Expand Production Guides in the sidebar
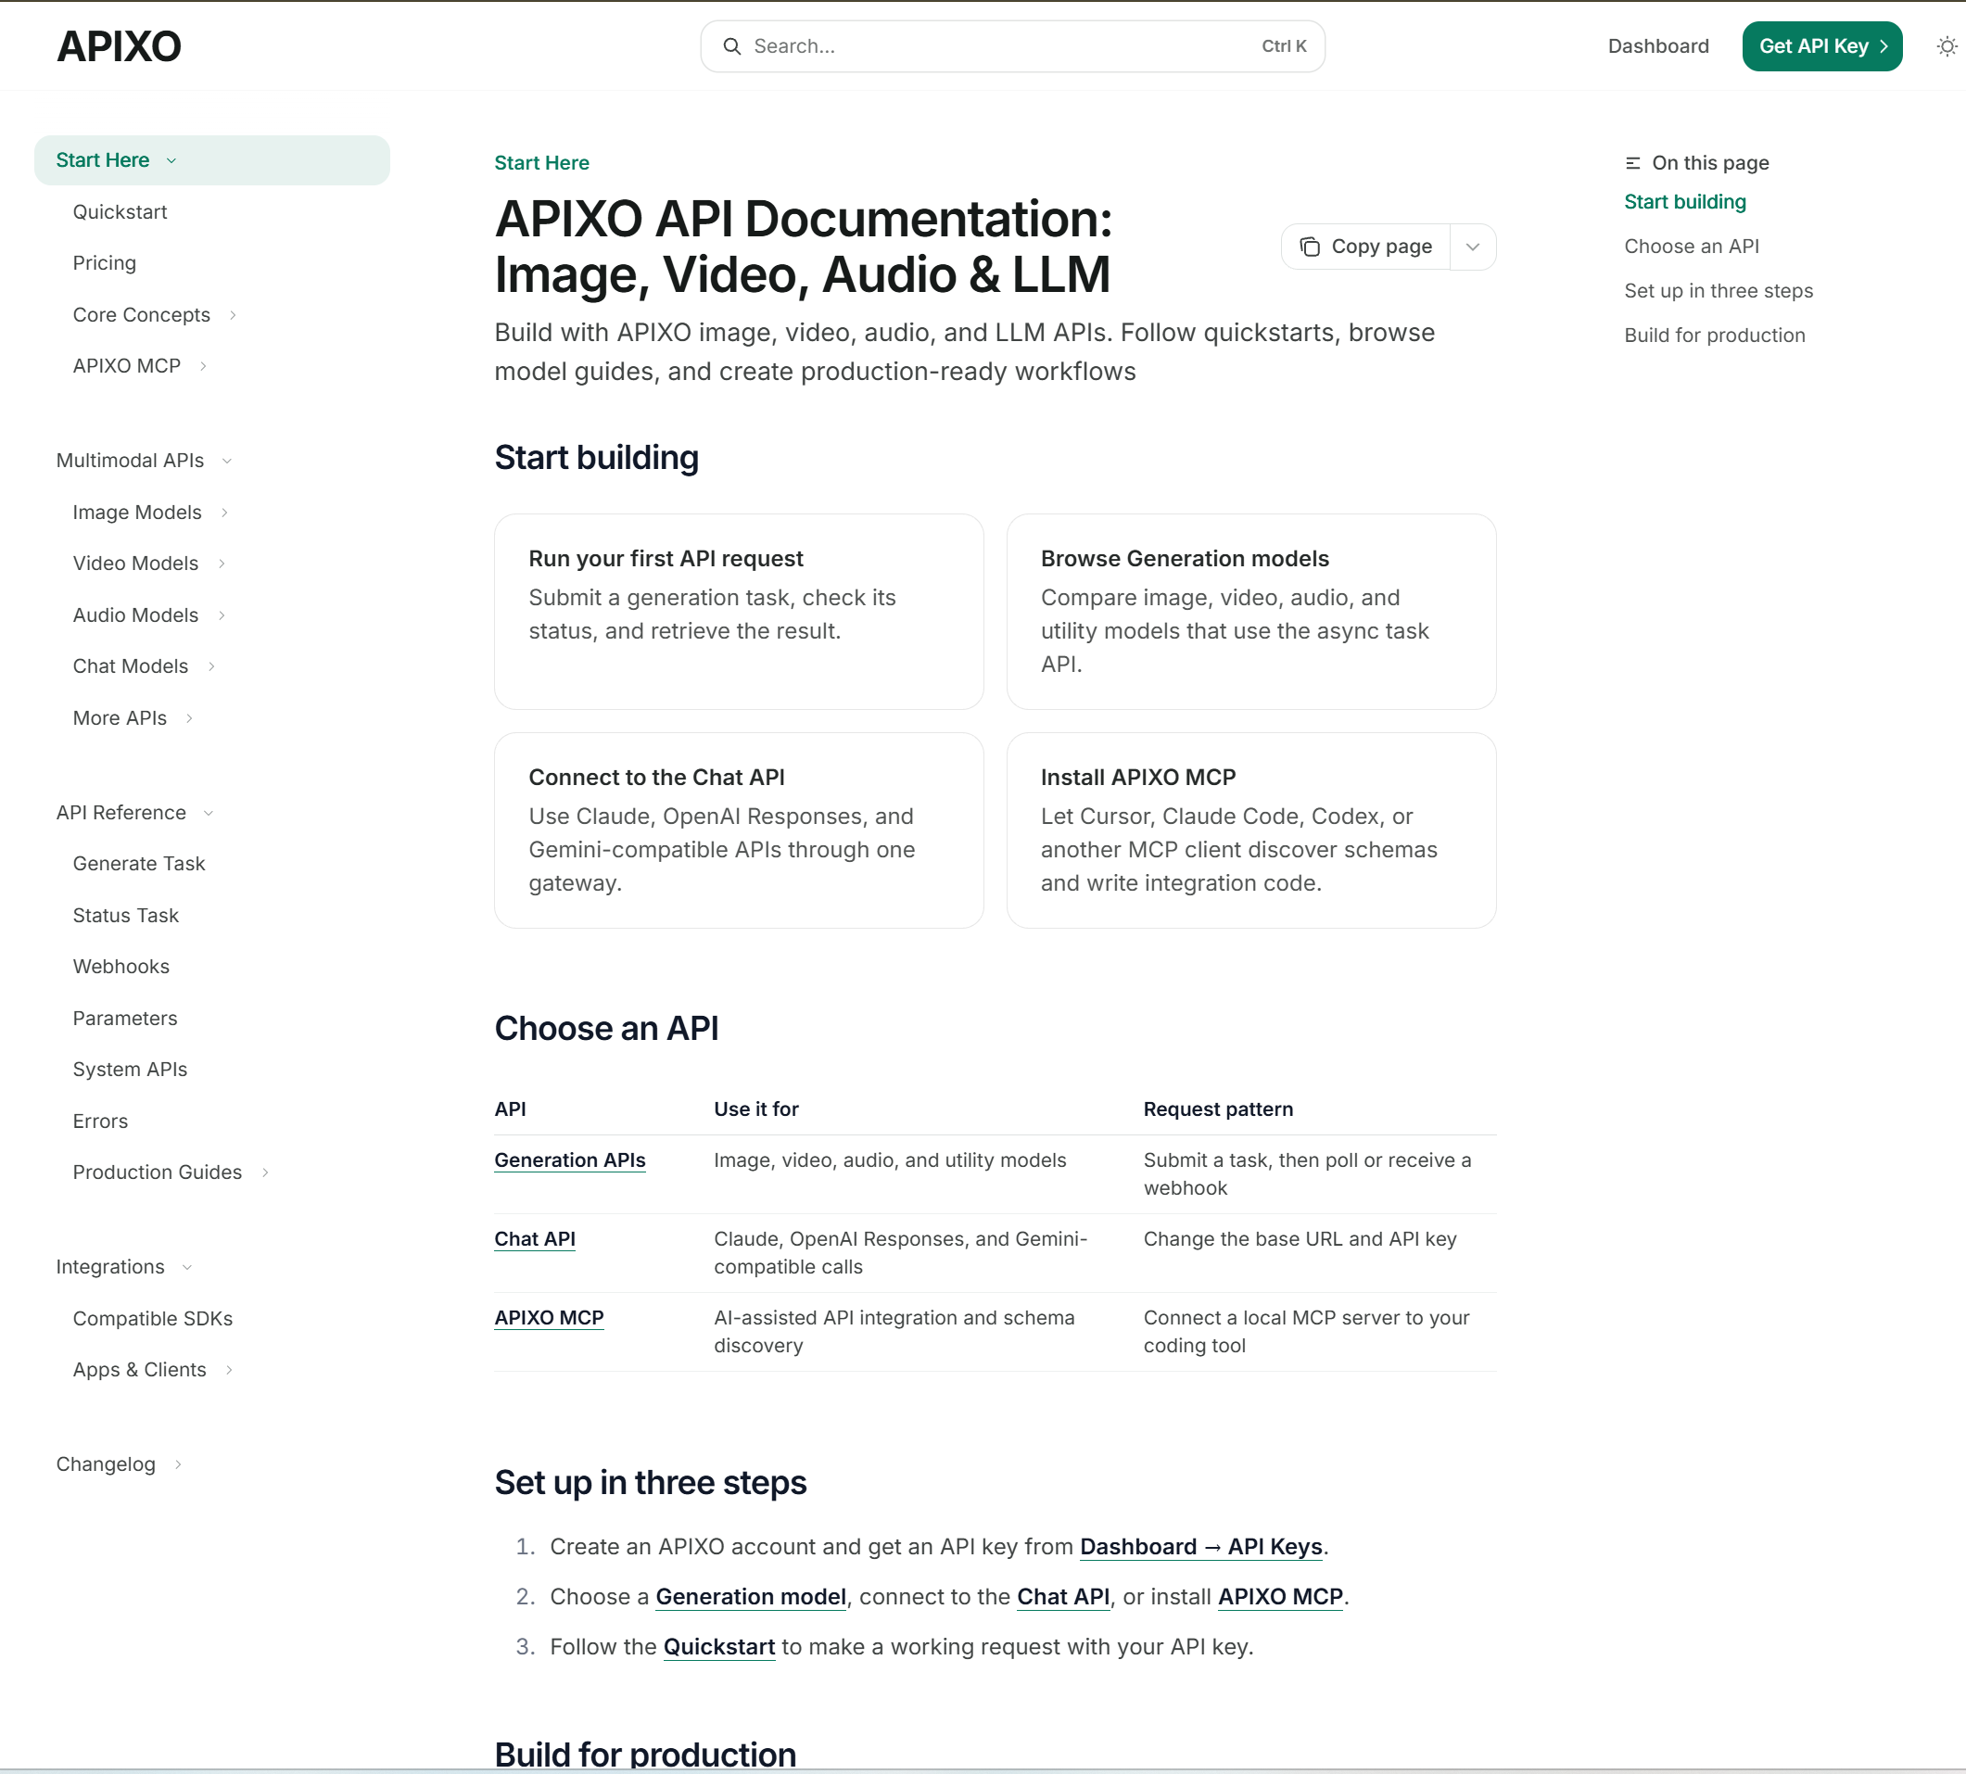The width and height of the screenshot is (1966, 1774). click(x=264, y=1172)
